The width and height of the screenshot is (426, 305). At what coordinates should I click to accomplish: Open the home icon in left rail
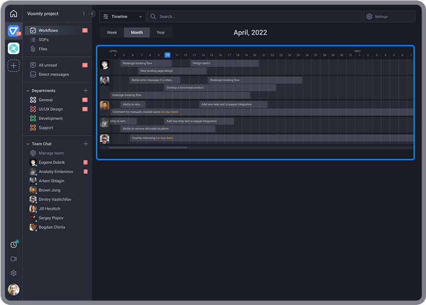tap(14, 13)
